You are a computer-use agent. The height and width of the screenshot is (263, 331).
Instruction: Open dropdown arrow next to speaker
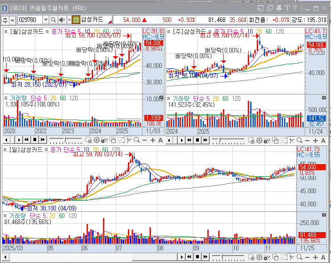tap(69, 20)
